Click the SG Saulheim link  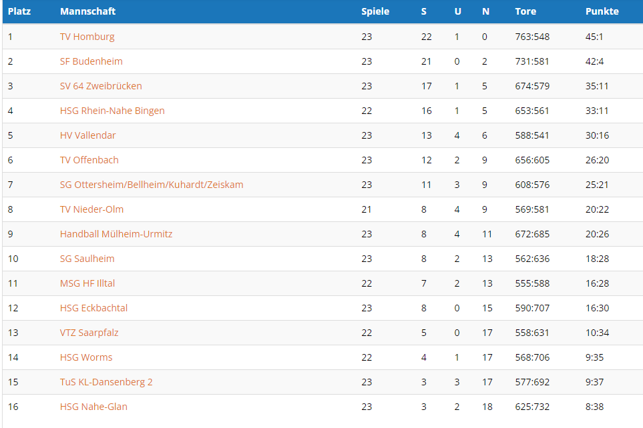pyautogui.click(x=87, y=259)
